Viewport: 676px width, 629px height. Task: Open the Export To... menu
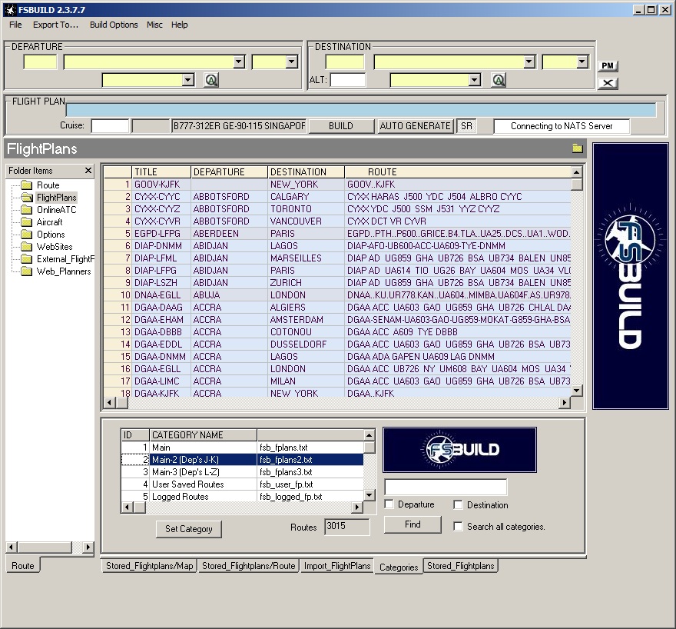coord(55,25)
